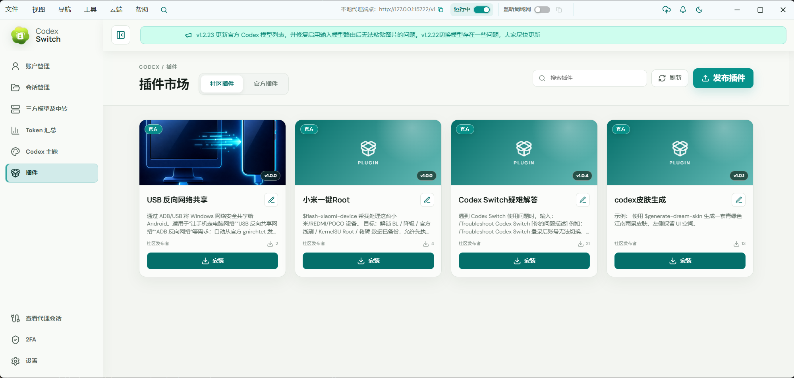
Task: Click the 小米一键Root plugin cover
Action: [368, 152]
